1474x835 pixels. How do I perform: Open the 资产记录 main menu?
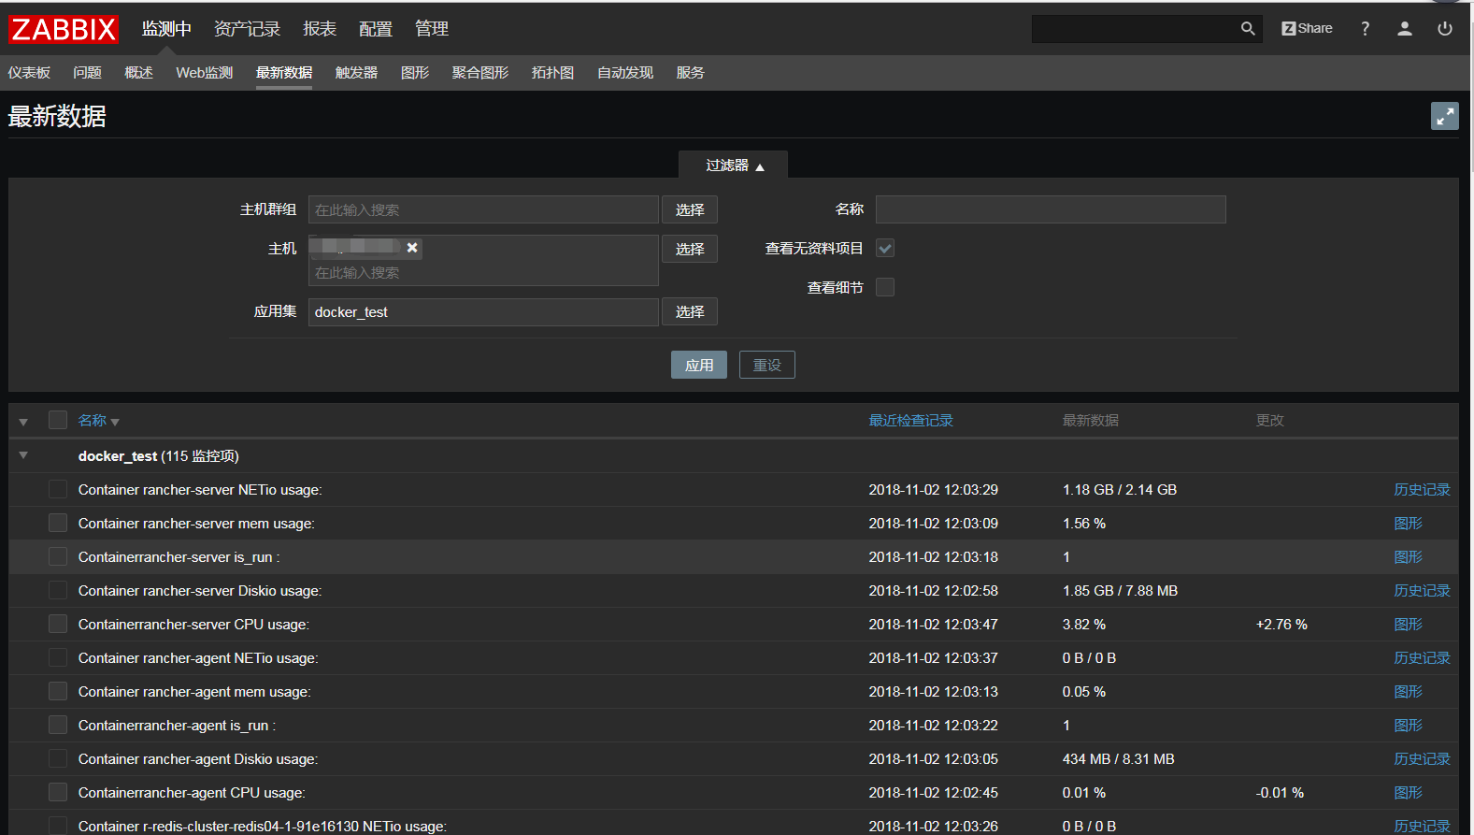click(247, 29)
